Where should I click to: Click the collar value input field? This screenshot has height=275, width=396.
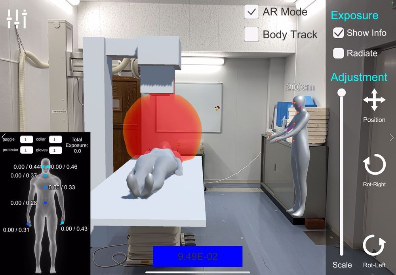click(x=55, y=139)
